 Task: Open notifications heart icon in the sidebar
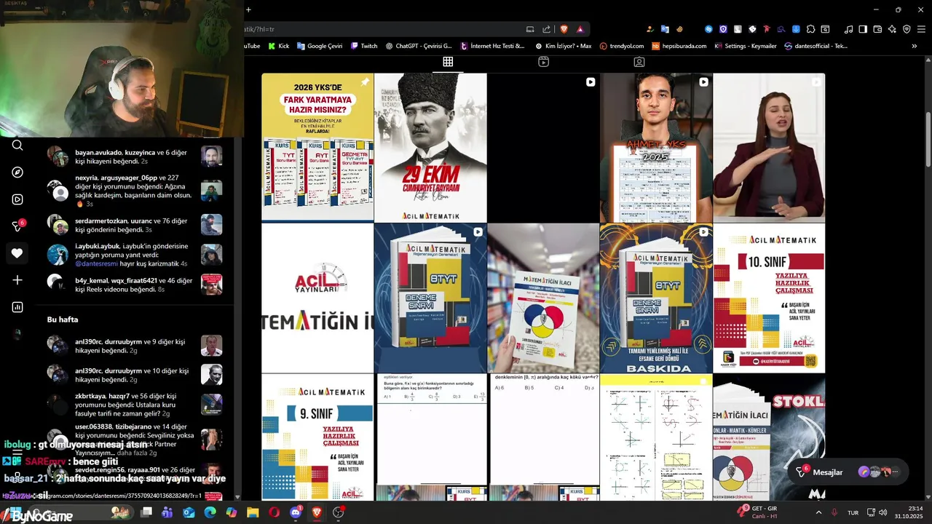[x=17, y=253]
